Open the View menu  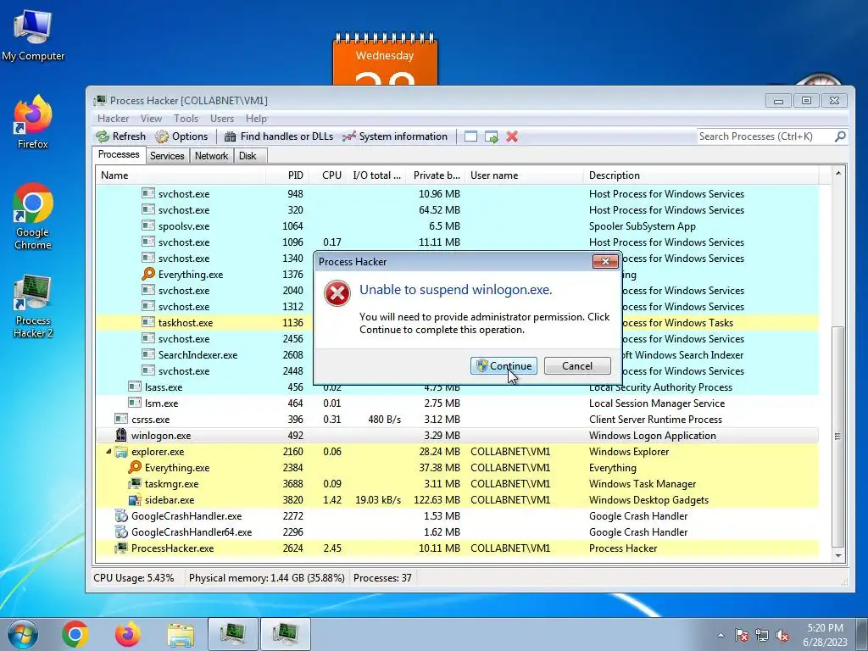tap(151, 119)
